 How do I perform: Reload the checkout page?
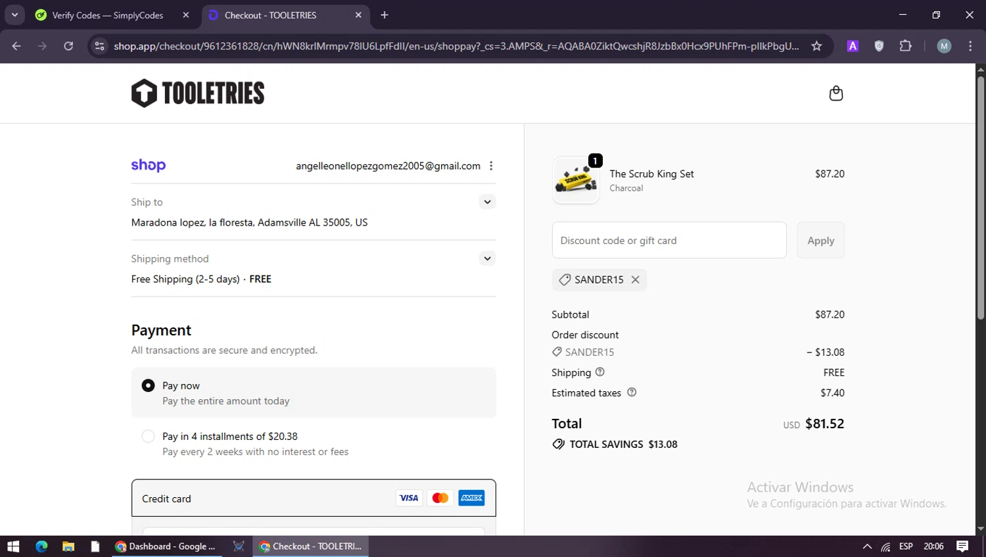pos(68,46)
